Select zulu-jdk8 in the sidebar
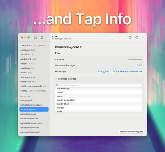 (x=34, y=46)
